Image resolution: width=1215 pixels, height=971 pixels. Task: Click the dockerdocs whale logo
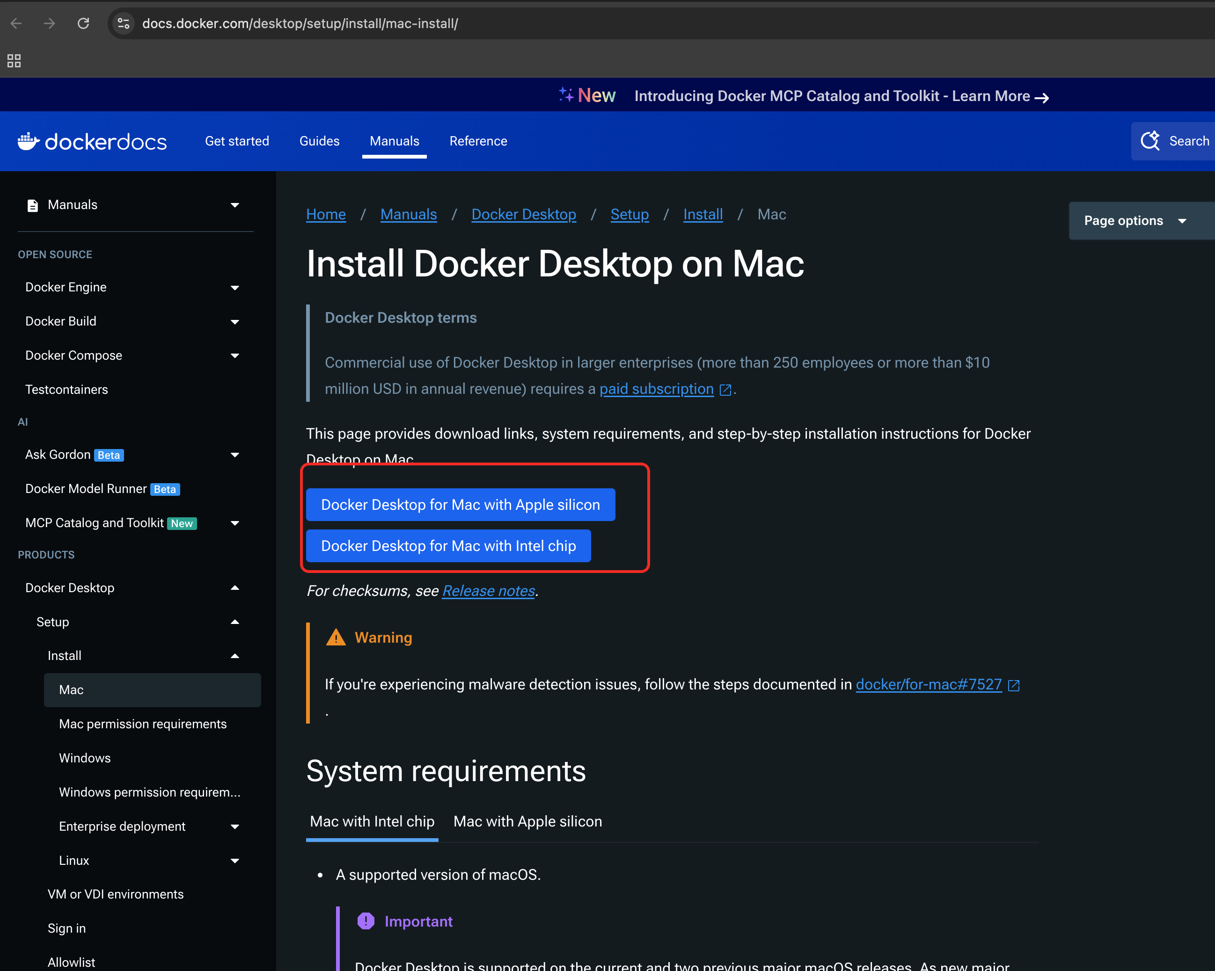28,141
